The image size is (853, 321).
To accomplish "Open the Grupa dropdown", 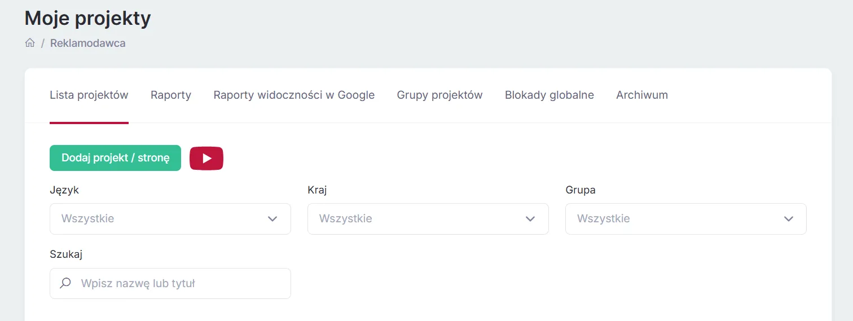I will click(686, 219).
